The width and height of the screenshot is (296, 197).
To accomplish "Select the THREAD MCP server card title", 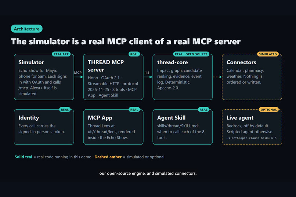I will pyautogui.click(x=106, y=66).
